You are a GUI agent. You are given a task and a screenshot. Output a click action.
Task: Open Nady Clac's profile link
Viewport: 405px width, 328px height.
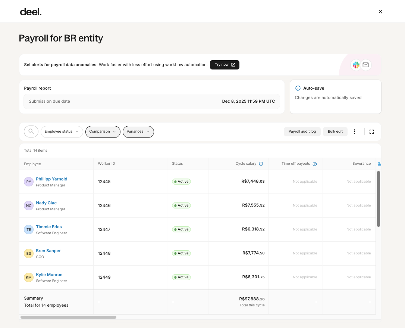tap(46, 203)
